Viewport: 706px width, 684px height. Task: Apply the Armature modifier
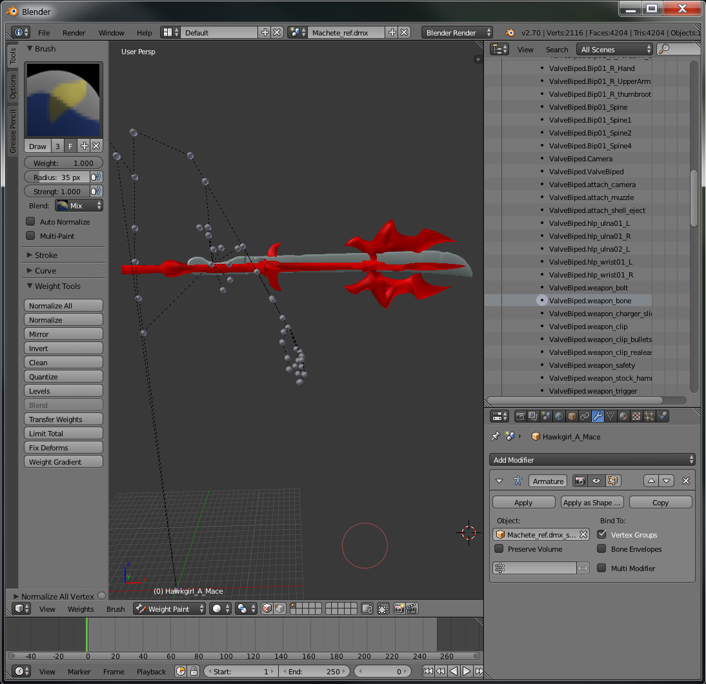point(523,503)
